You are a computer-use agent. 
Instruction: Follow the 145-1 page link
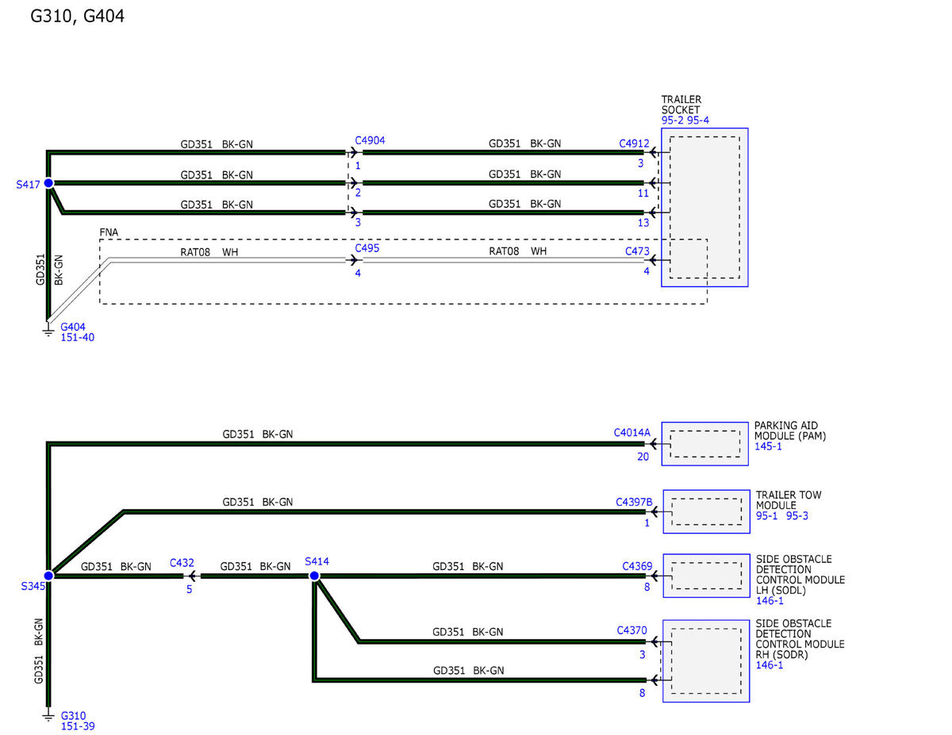[x=767, y=447]
